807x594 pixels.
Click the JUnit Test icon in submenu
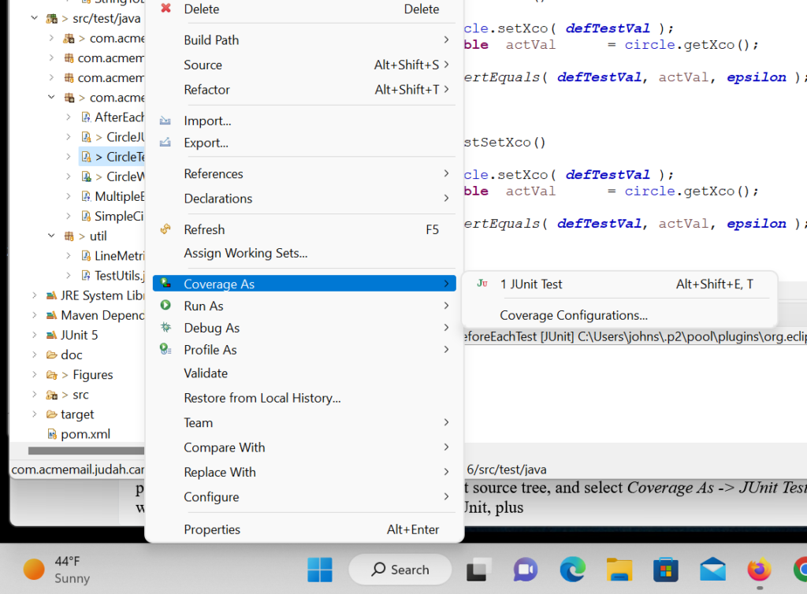pyautogui.click(x=482, y=284)
